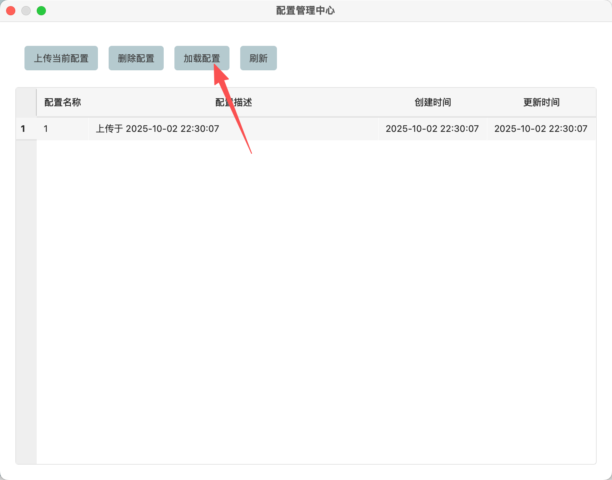Sort by the 配置名称 column header
This screenshot has width=612, height=480.
[x=62, y=102]
